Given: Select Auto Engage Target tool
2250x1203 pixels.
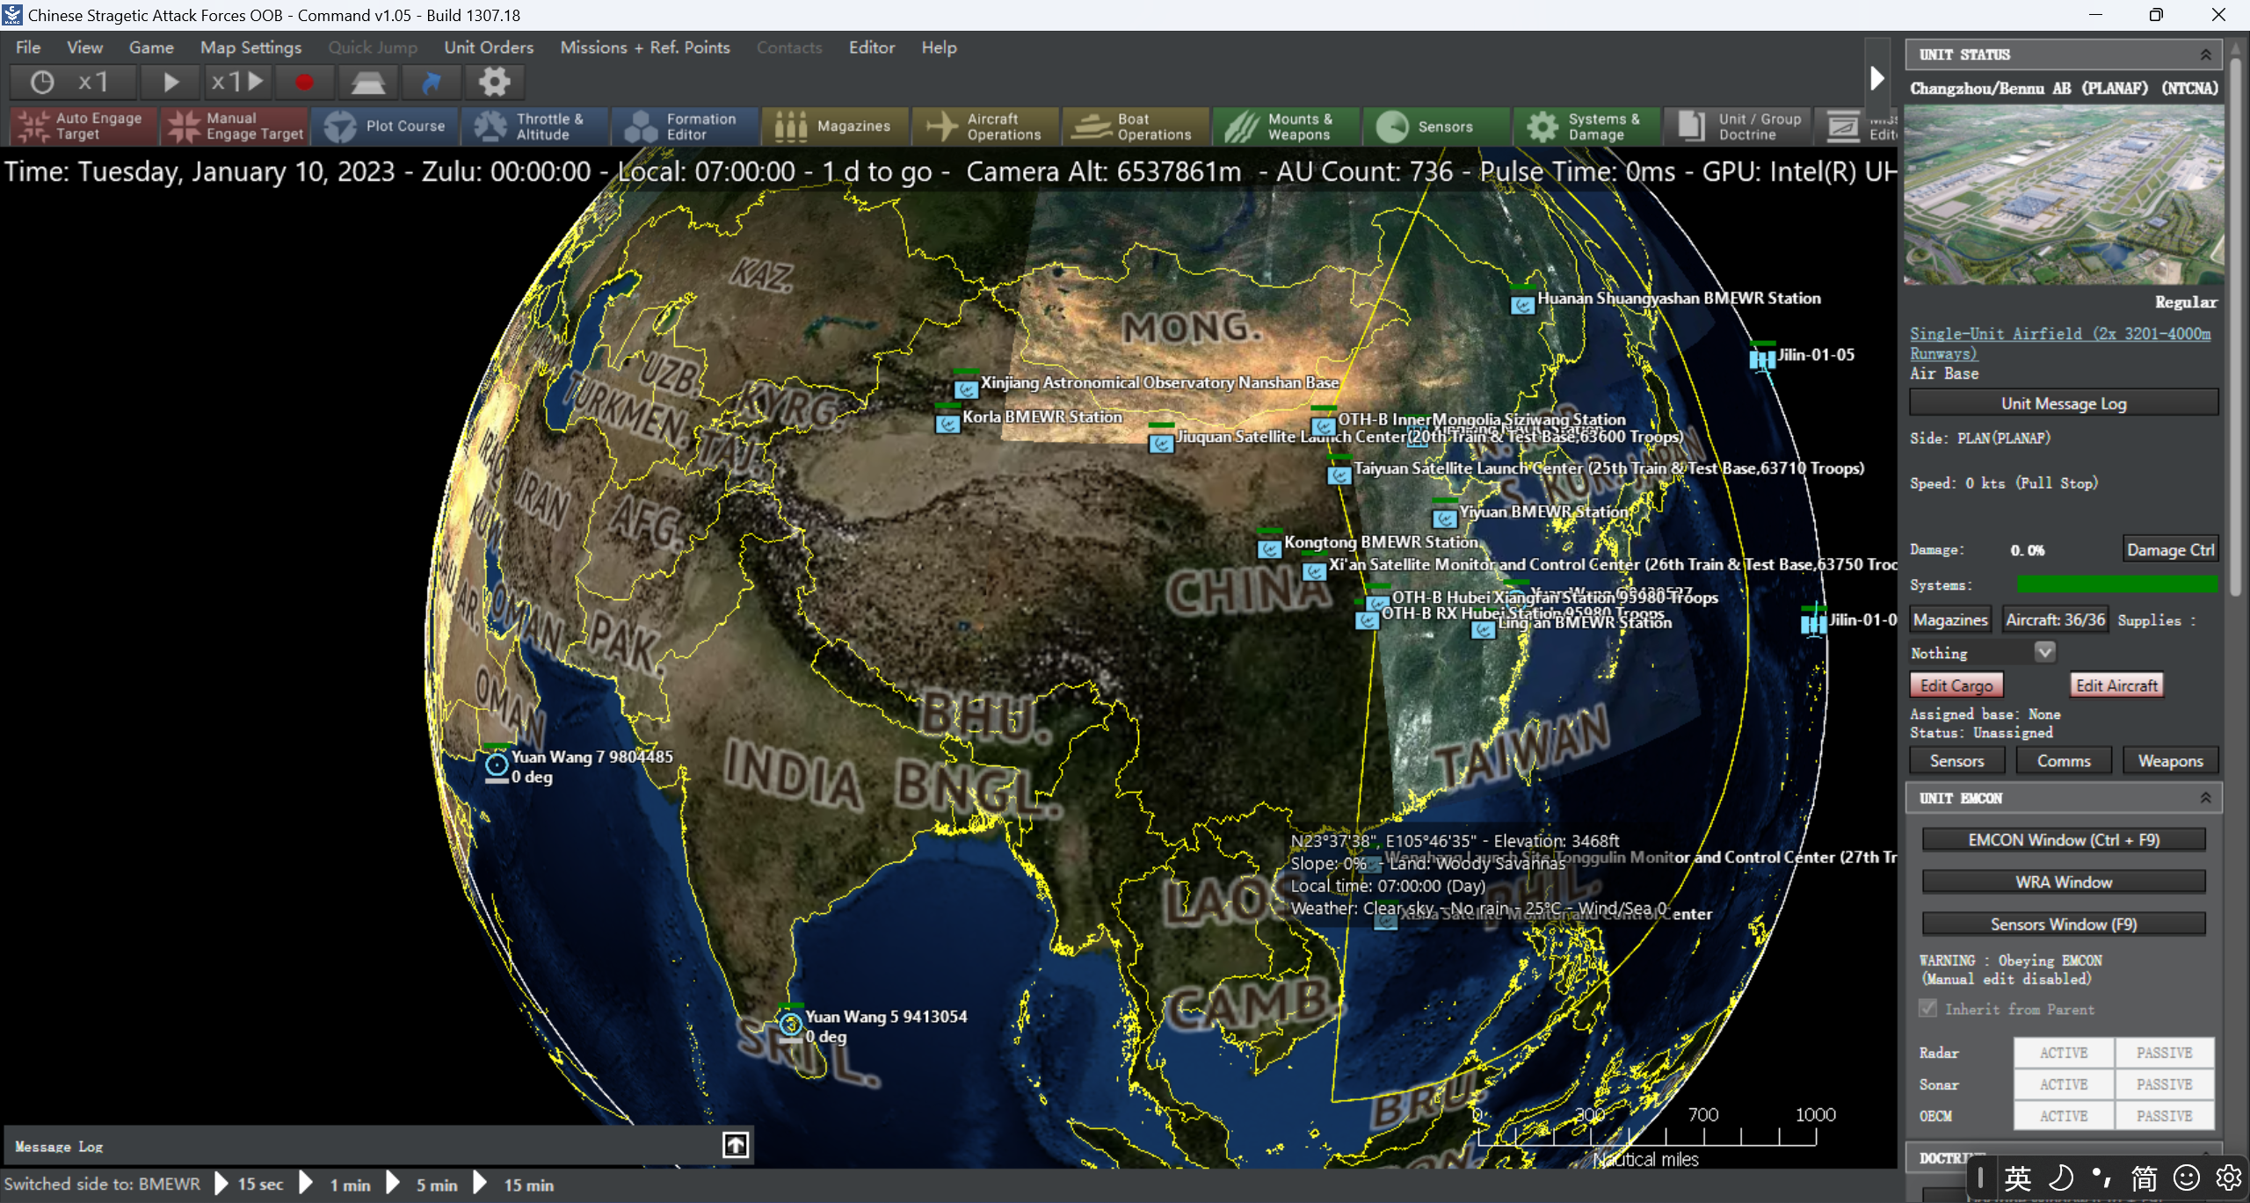Looking at the screenshot, I should point(83,127).
